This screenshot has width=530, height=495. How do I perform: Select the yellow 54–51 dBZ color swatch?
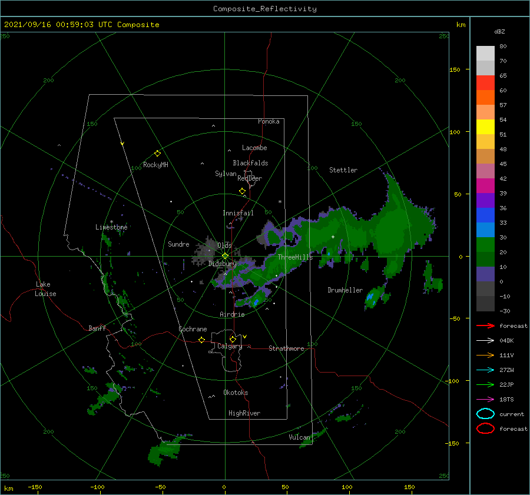coord(485,127)
